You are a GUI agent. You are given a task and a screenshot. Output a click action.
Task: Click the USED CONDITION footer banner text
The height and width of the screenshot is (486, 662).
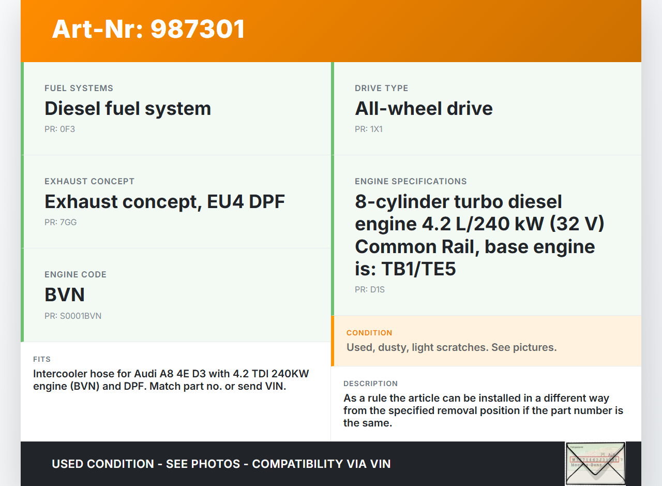coord(221,464)
